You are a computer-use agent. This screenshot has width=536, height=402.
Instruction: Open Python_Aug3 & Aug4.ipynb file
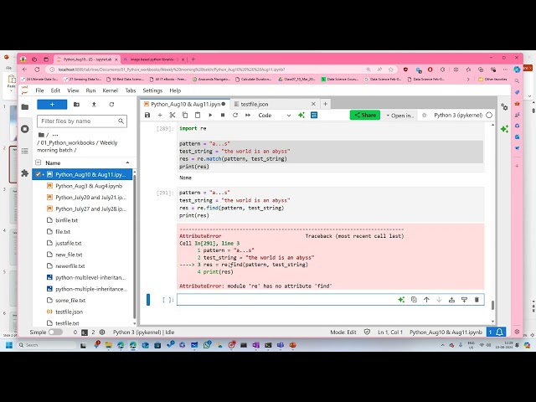coord(89,186)
